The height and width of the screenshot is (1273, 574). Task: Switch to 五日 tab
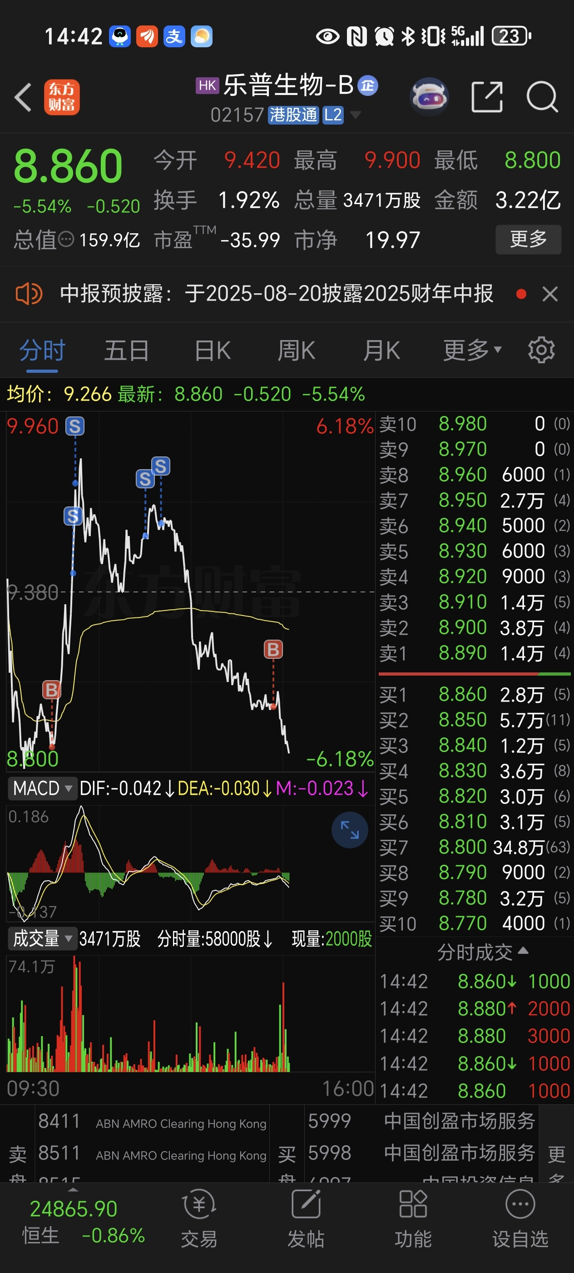127,351
